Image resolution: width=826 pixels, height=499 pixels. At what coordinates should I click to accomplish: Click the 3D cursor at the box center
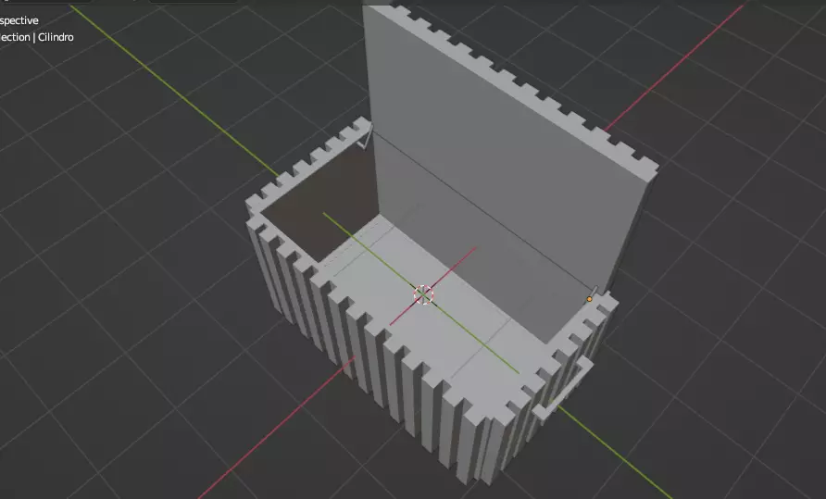pyautogui.click(x=423, y=294)
